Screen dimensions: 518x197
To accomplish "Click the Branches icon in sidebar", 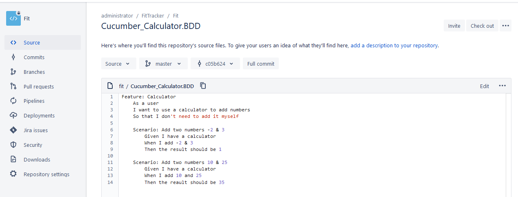I will [13, 72].
